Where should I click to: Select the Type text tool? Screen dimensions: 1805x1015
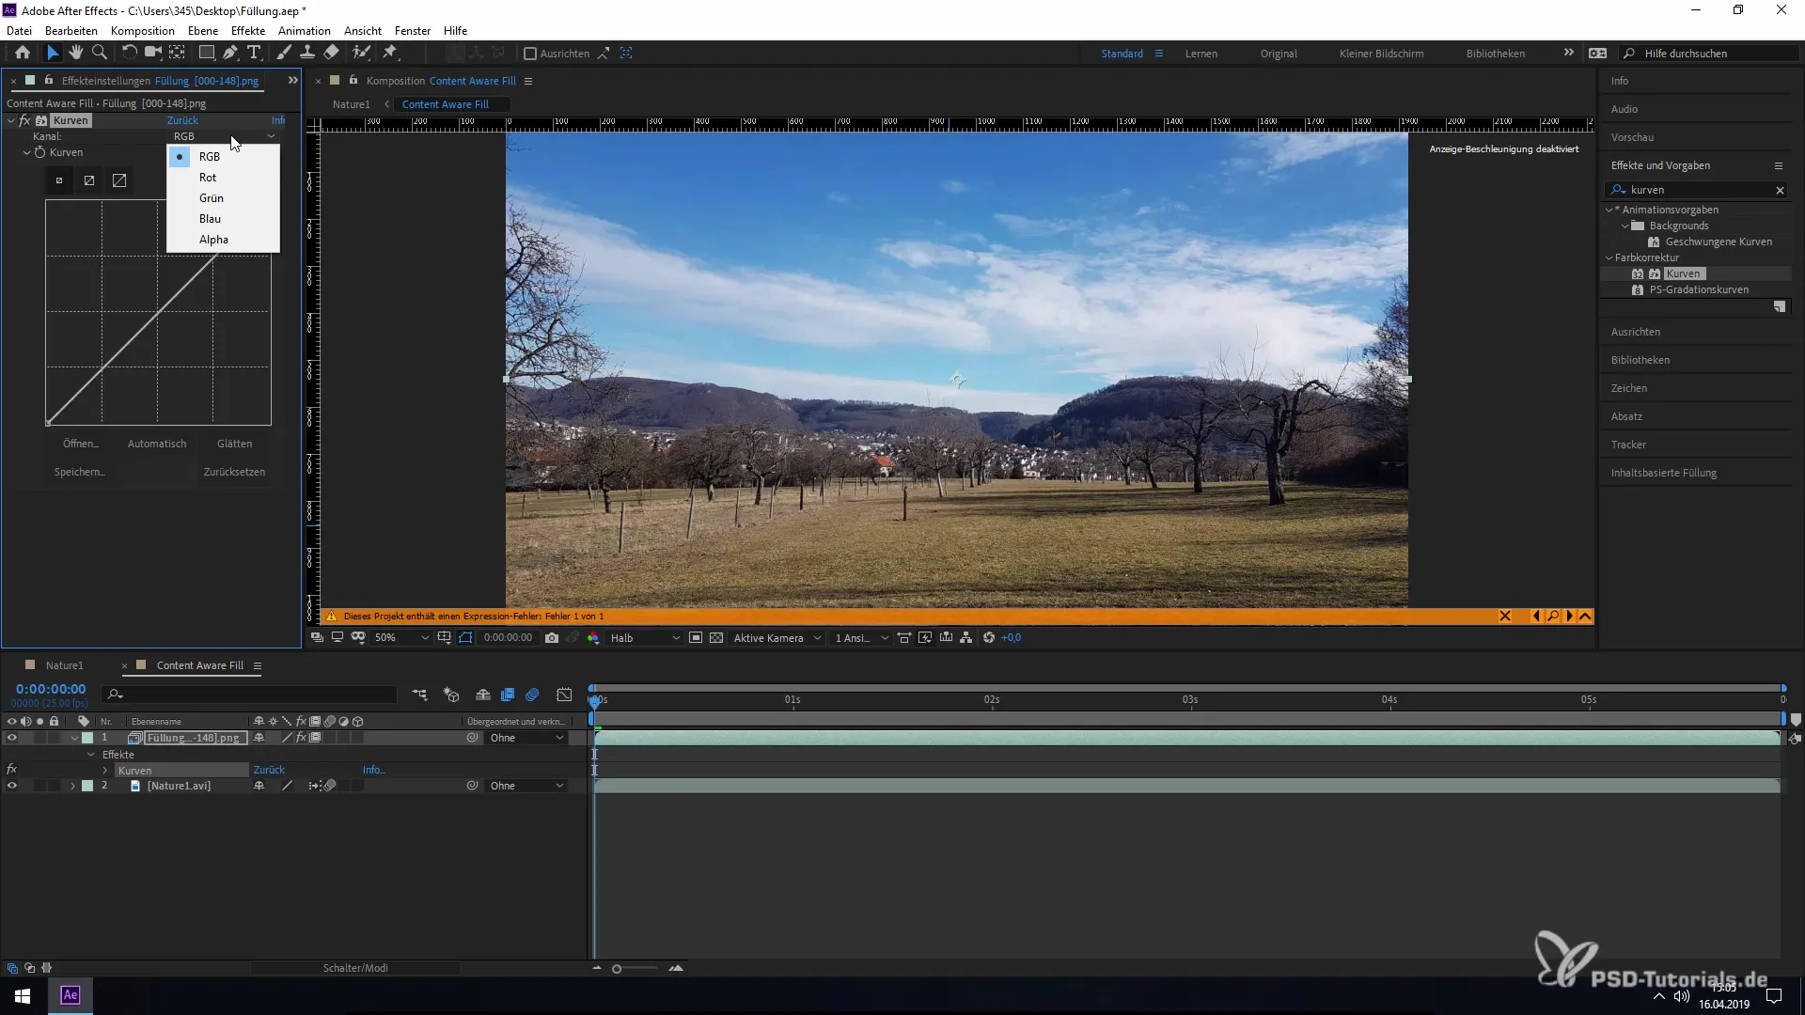(x=254, y=53)
